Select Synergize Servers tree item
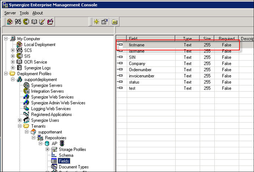This screenshot has height=172, width=254. coord(47,85)
